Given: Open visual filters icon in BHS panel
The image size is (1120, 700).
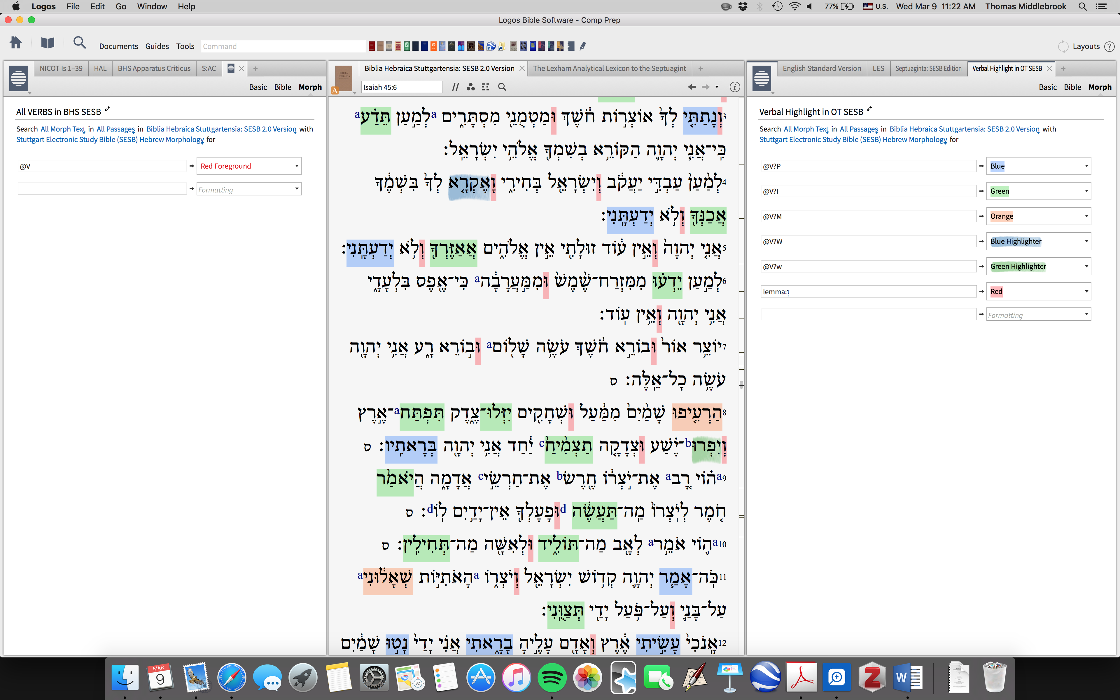Looking at the screenshot, I should pos(470,87).
